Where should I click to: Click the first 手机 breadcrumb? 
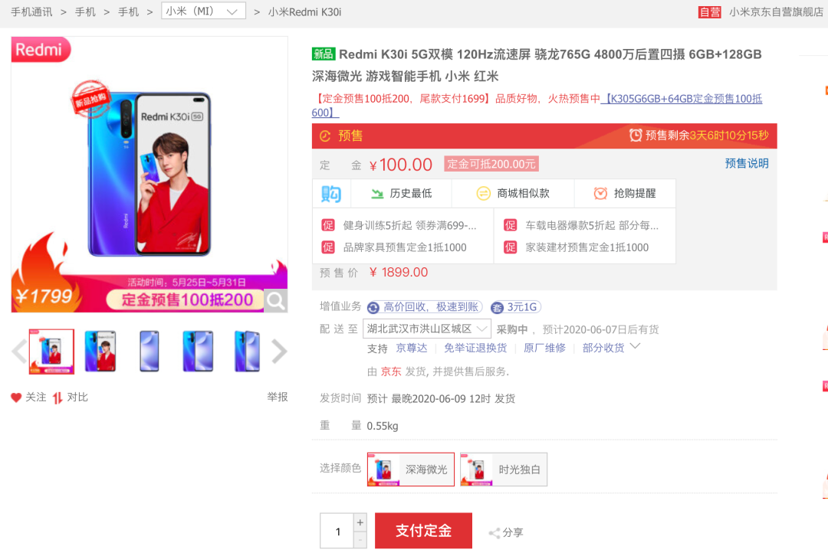[x=85, y=11]
